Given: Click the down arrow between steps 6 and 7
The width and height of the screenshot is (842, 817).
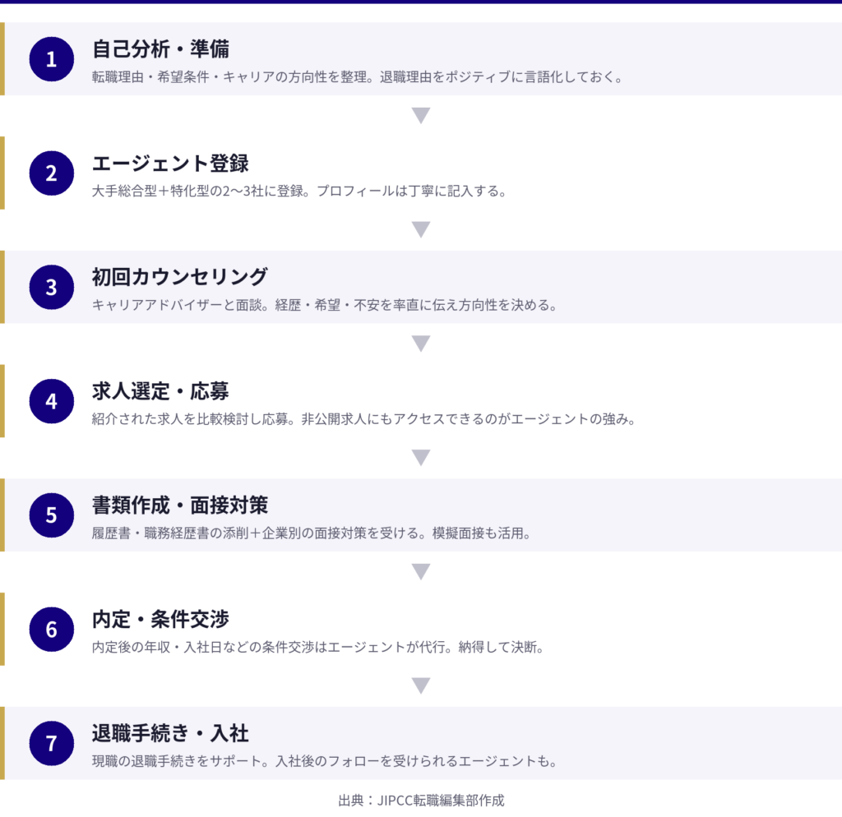Looking at the screenshot, I should (421, 685).
